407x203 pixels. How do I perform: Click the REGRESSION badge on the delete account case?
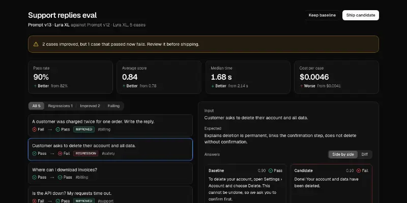[85, 154]
